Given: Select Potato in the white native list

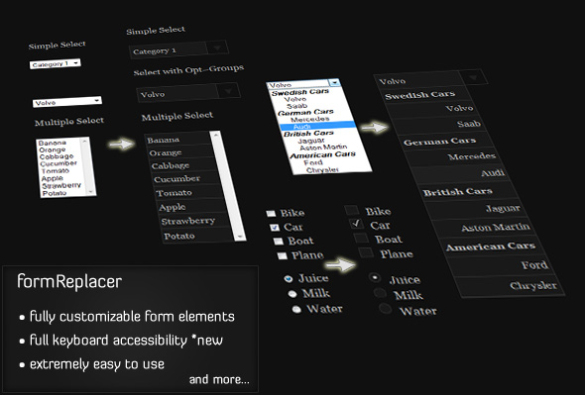Looking at the screenshot, I should (x=55, y=193).
